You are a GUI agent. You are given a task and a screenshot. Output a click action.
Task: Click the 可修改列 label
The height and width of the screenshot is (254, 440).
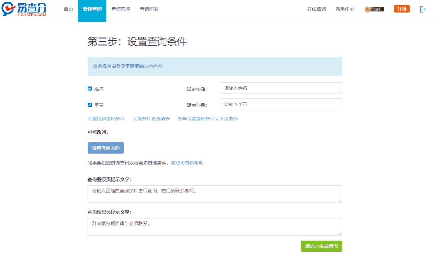tap(97, 132)
